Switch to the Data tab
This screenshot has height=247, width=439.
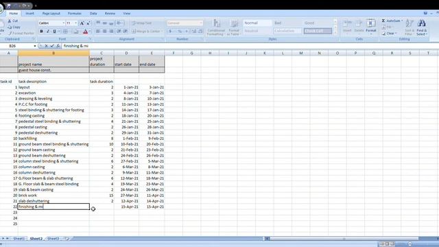point(93,14)
